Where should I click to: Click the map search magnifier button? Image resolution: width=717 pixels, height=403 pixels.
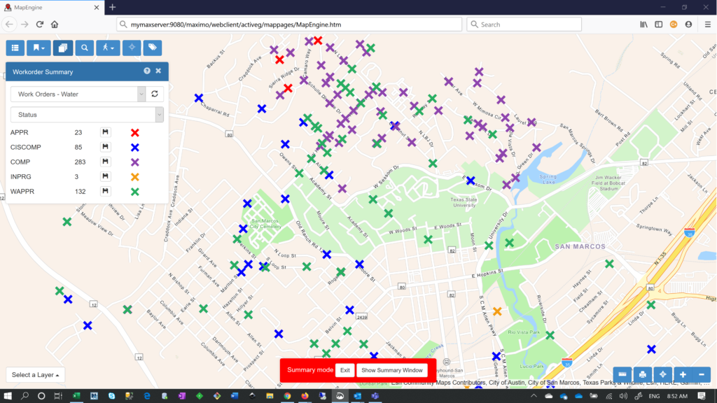(x=84, y=48)
